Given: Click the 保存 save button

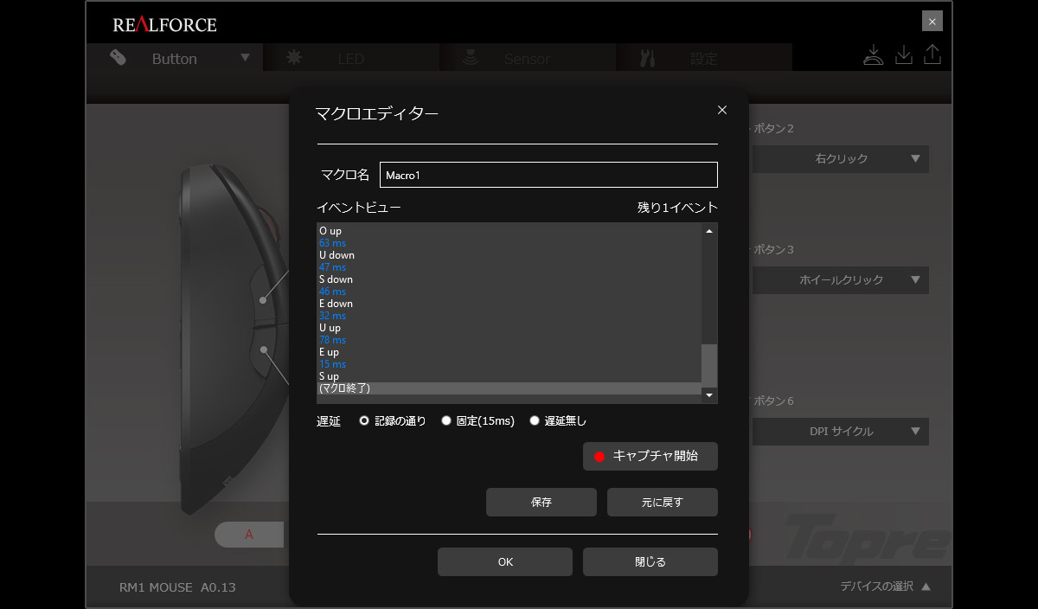Looking at the screenshot, I should (541, 503).
